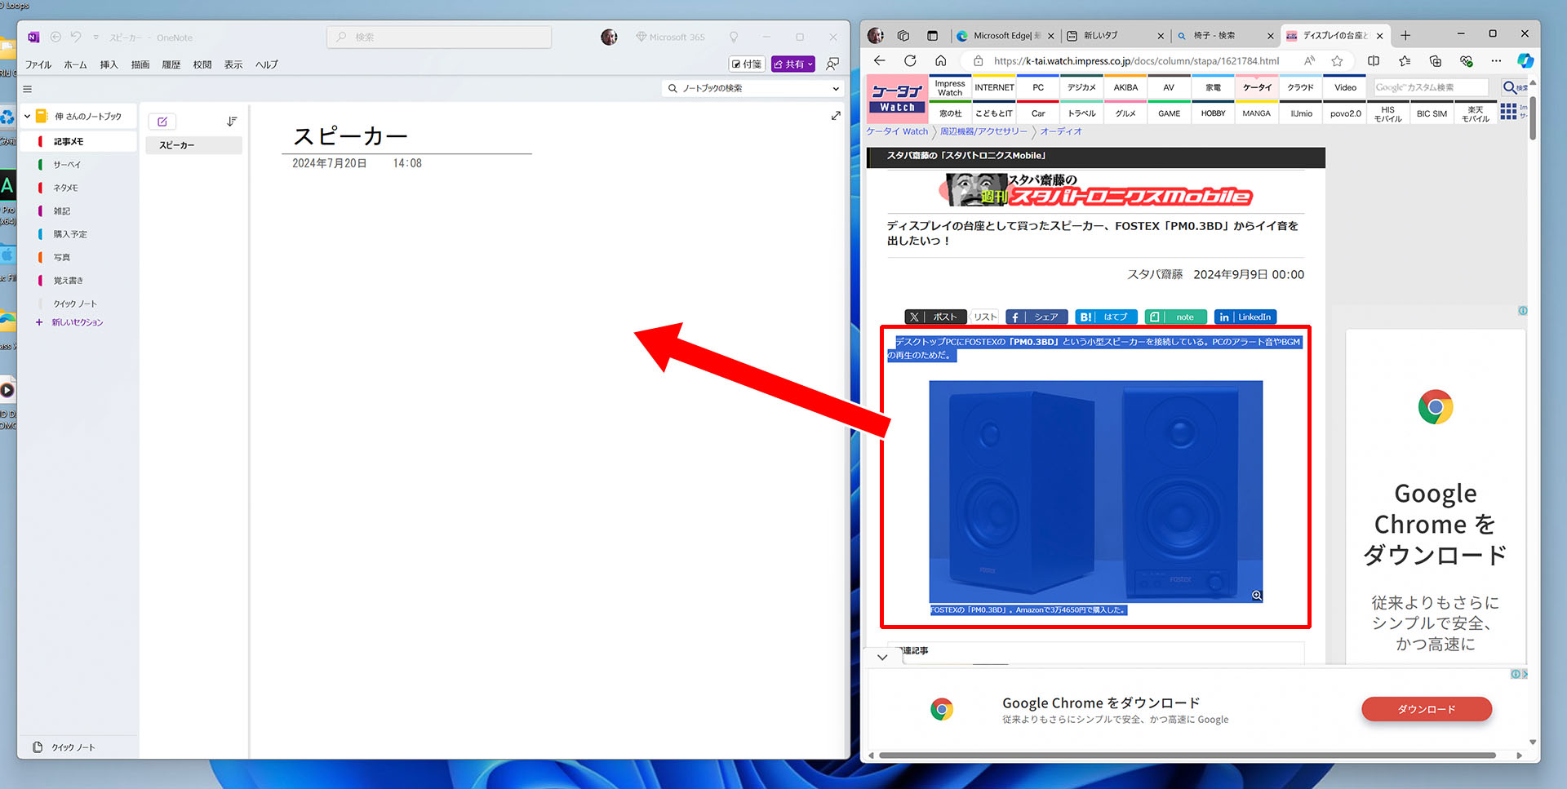
Task: Click the Edge favorites star in address bar
Action: coord(1337,60)
